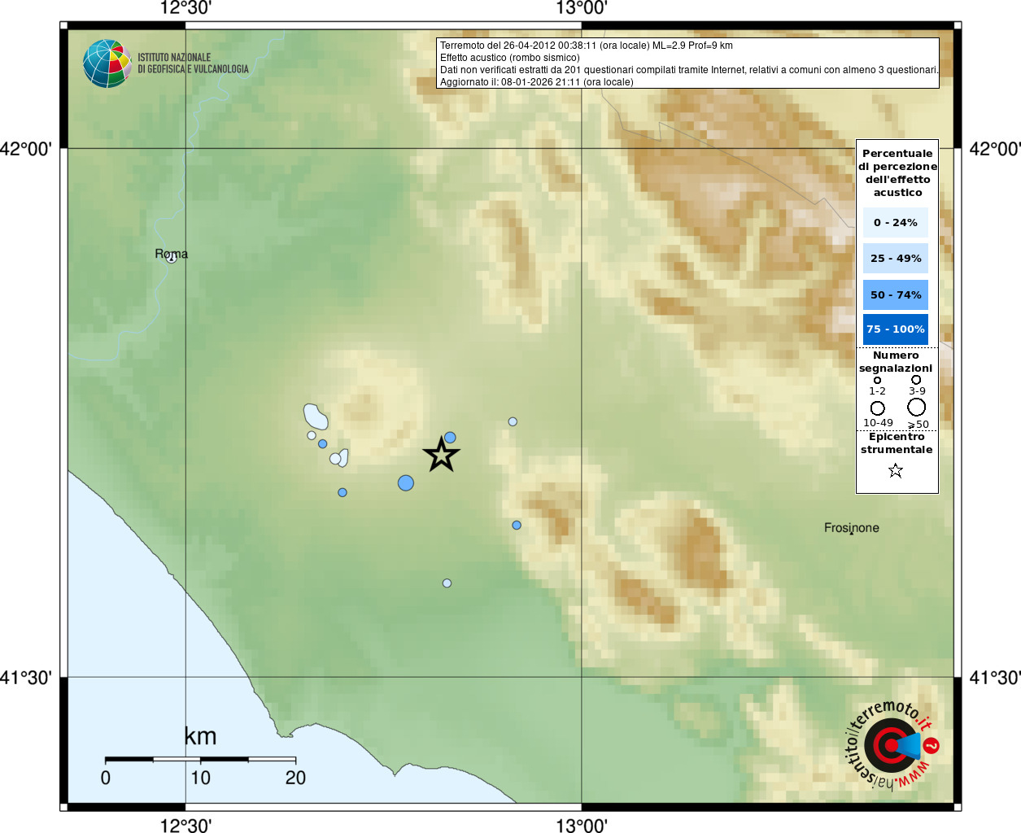This screenshot has width=1021, height=833.
Task: Click the Numero segnalazioni legend heading
Action: coord(896,362)
